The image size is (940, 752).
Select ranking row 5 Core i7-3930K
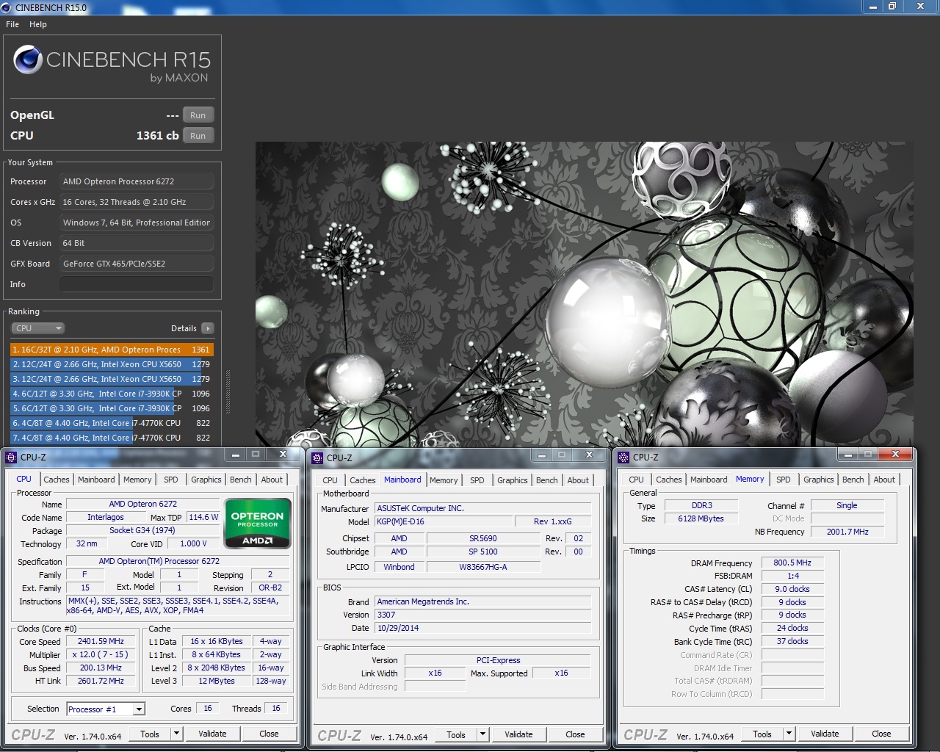click(112, 408)
